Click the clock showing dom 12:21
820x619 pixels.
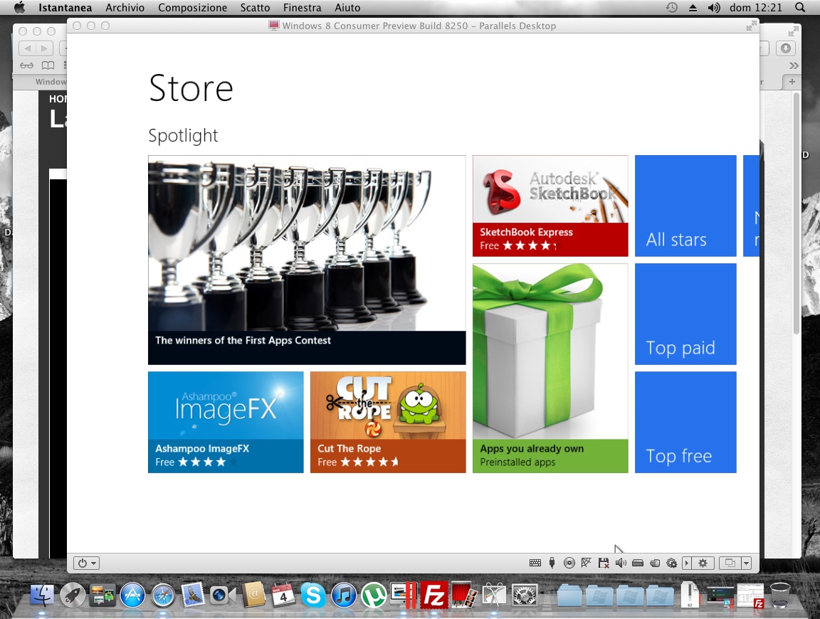tap(756, 8)
